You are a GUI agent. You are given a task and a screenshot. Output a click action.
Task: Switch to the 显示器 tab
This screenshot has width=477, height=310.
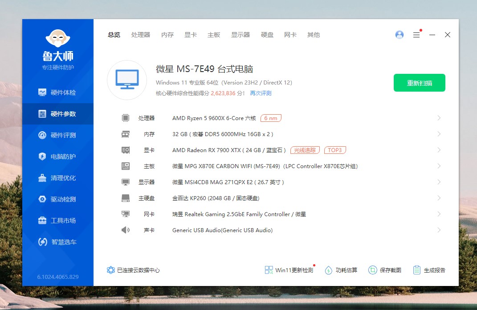(241, 35)
